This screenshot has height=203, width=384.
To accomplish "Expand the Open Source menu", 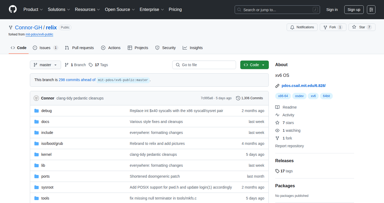I will [x=120, y=9].
